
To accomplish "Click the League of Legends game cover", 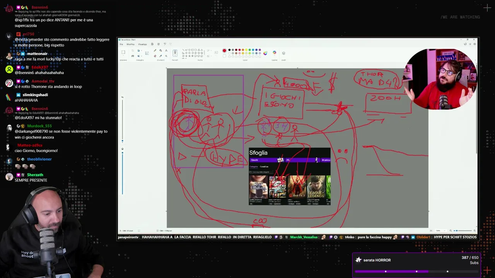I will tap(317, 187).
